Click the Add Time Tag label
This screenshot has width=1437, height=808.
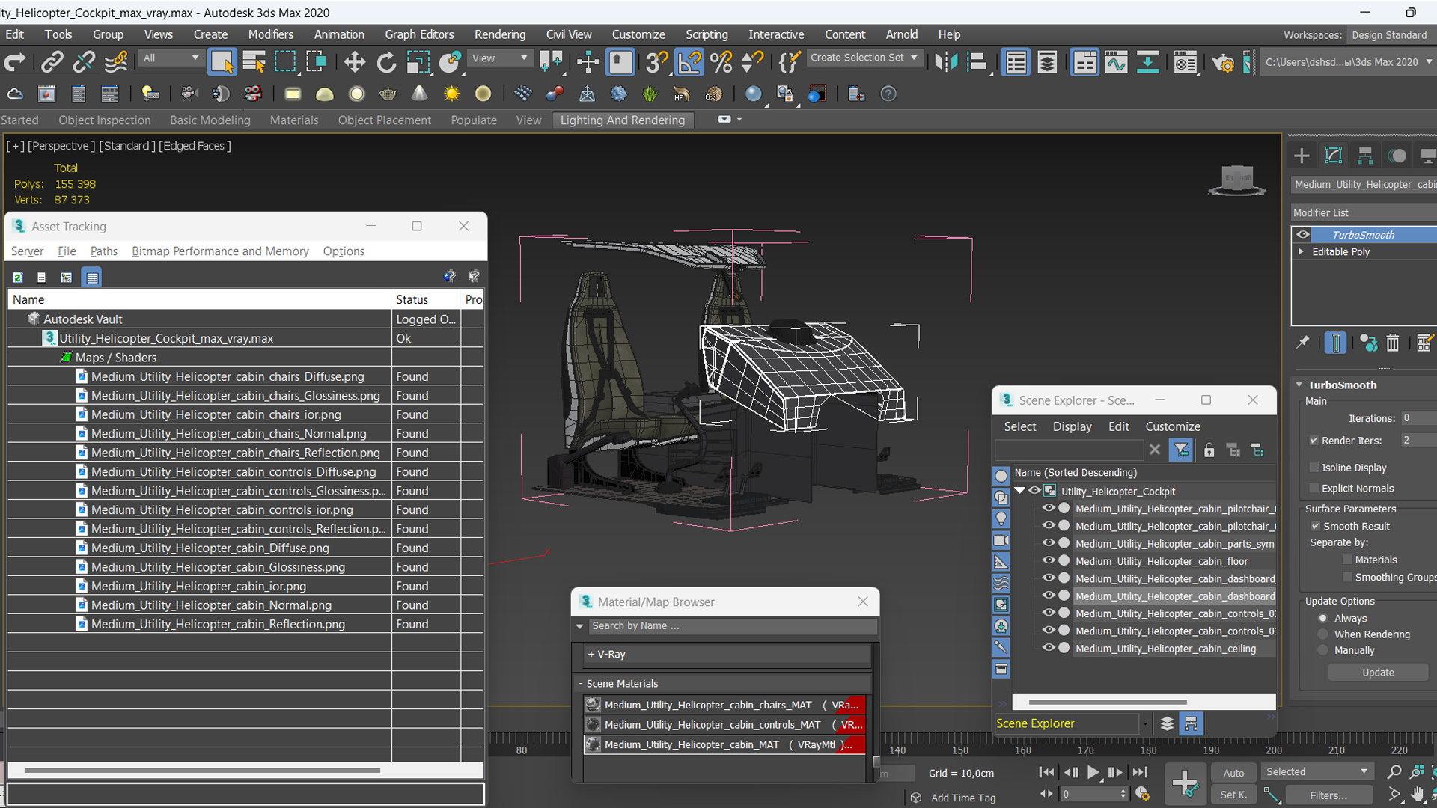pos(963,798)
